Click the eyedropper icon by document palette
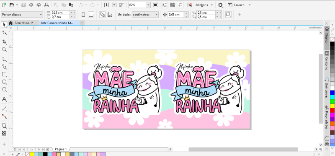Image resolution: width=335 pixels, height=156 pixels. tap(18, 154)
